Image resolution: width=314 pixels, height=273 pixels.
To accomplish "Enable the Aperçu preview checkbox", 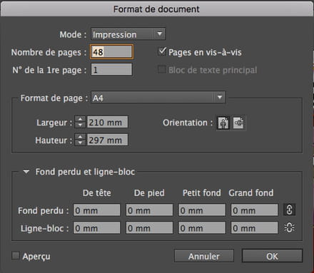I will coord(16,256).
